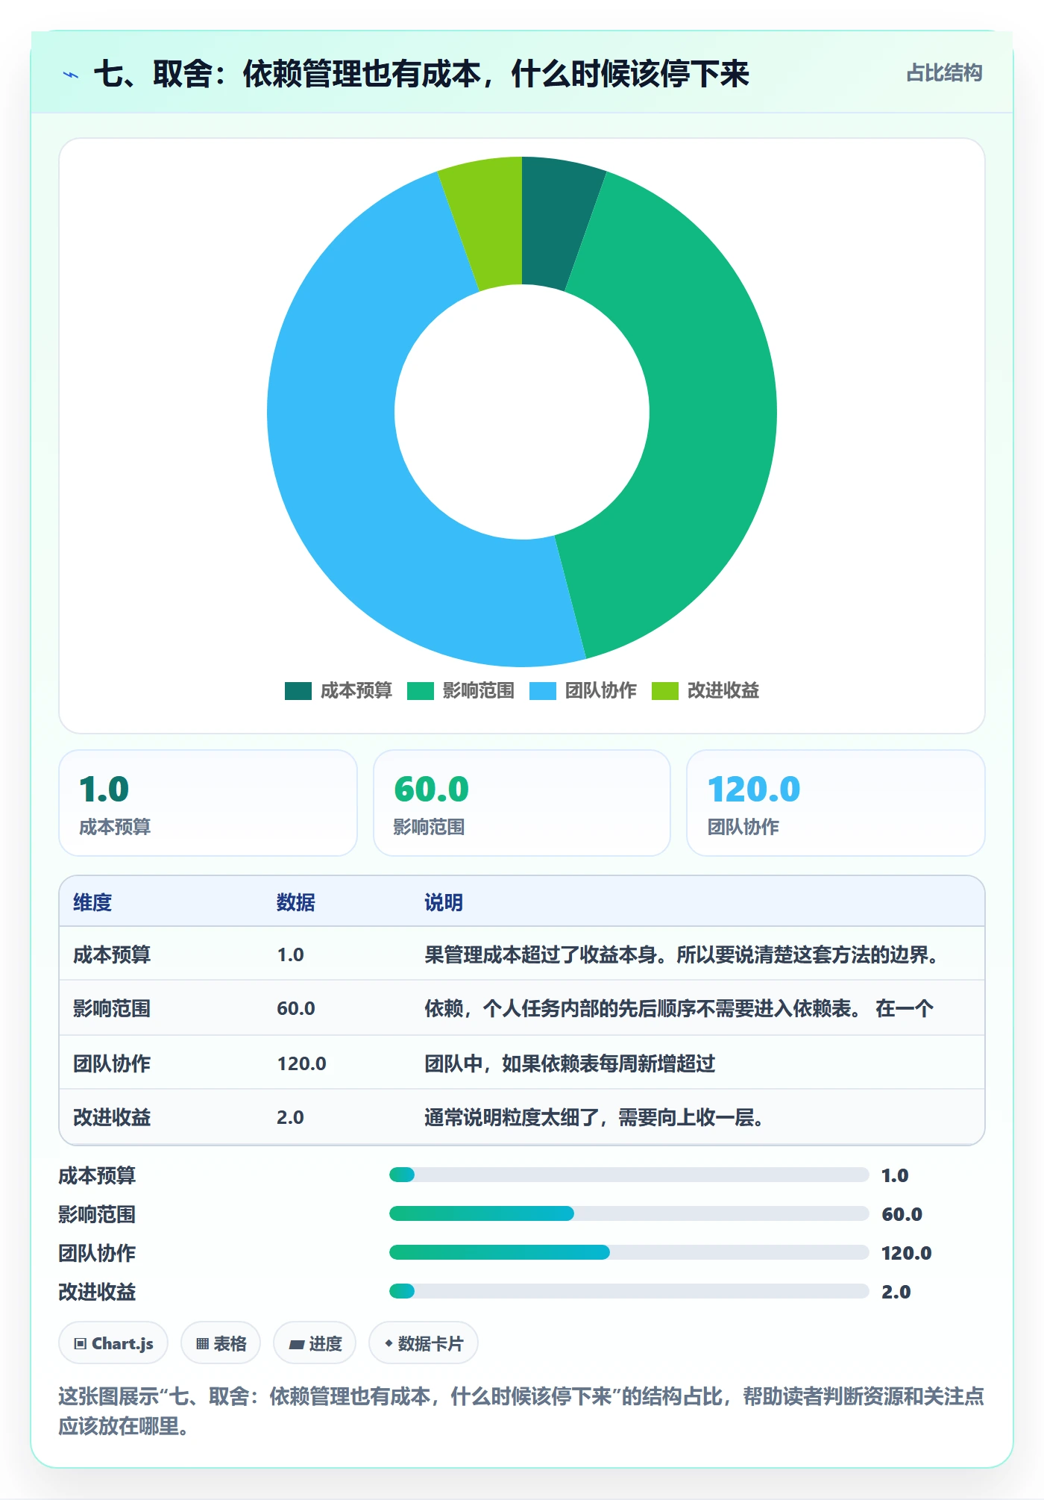1044x1500 pixels.
Task: Click the 数据 column header
Action: [296, 902]
